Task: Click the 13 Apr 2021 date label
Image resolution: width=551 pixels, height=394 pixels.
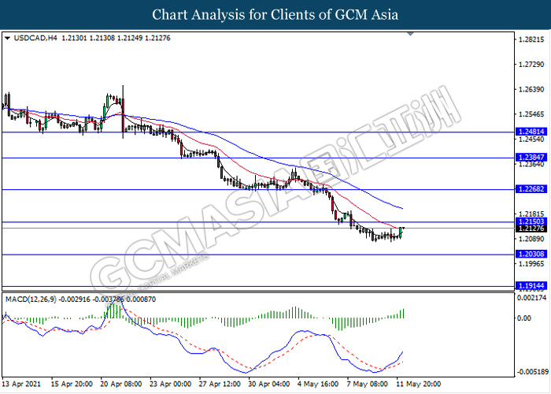Action: 21,384
